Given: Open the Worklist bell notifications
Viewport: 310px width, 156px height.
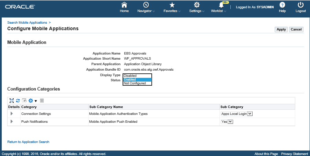Looking at the screenshot, I should pyautogui.click(x=221, y=5).
